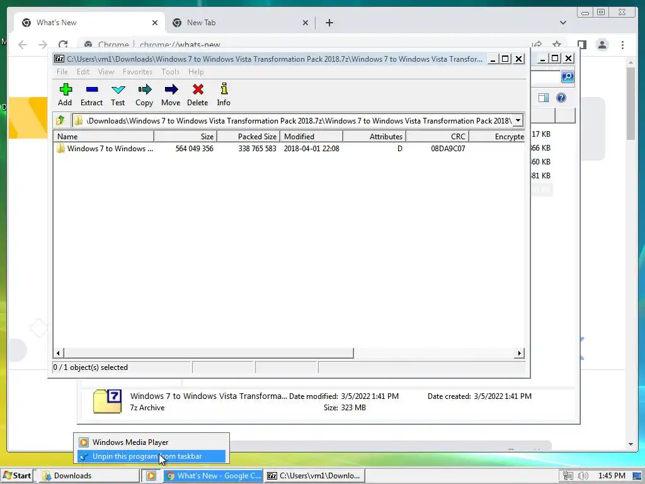
Task: Click the Windows Media Player taskbar icon
Action: (151, 475)
